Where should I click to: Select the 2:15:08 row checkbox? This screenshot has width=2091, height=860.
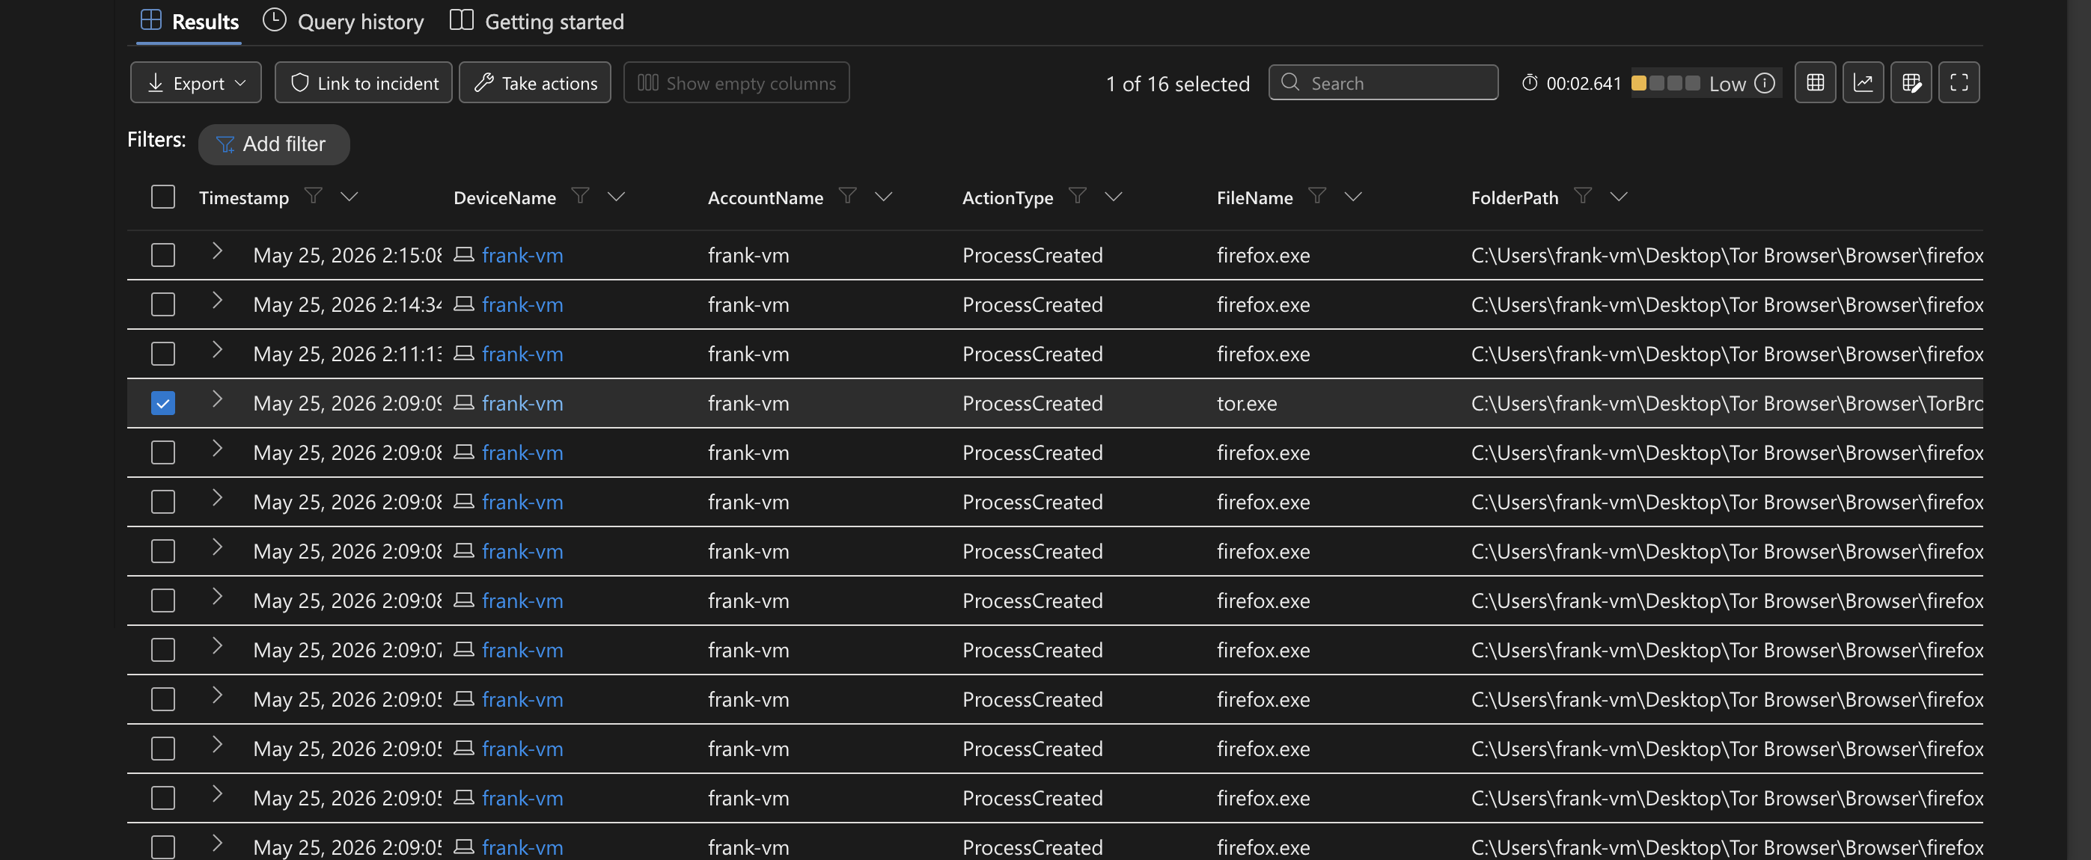coord(163,255)
